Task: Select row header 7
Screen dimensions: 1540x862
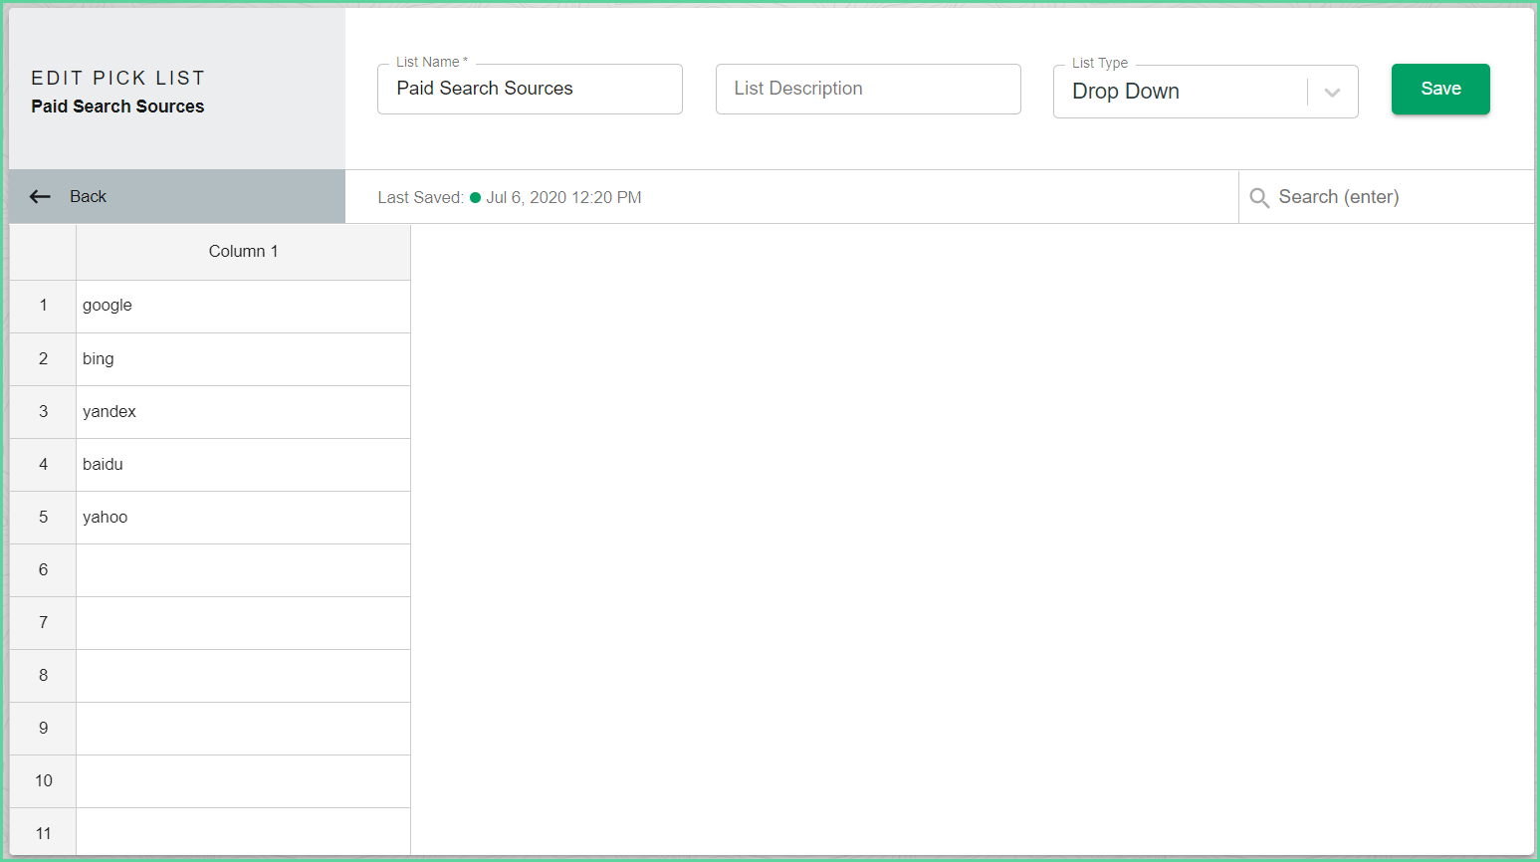Action: point(43,623)
